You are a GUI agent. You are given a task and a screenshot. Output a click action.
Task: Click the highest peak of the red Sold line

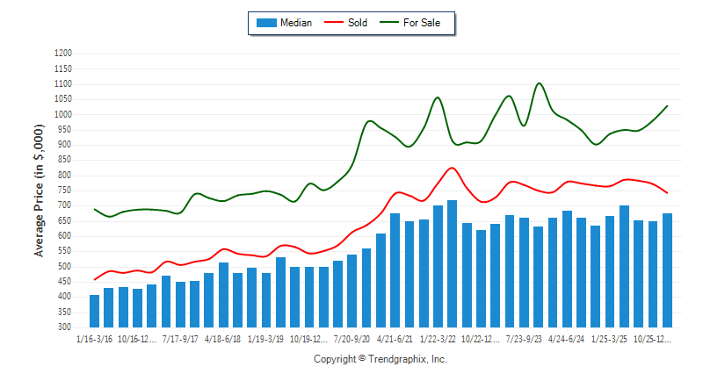(452, 168)
